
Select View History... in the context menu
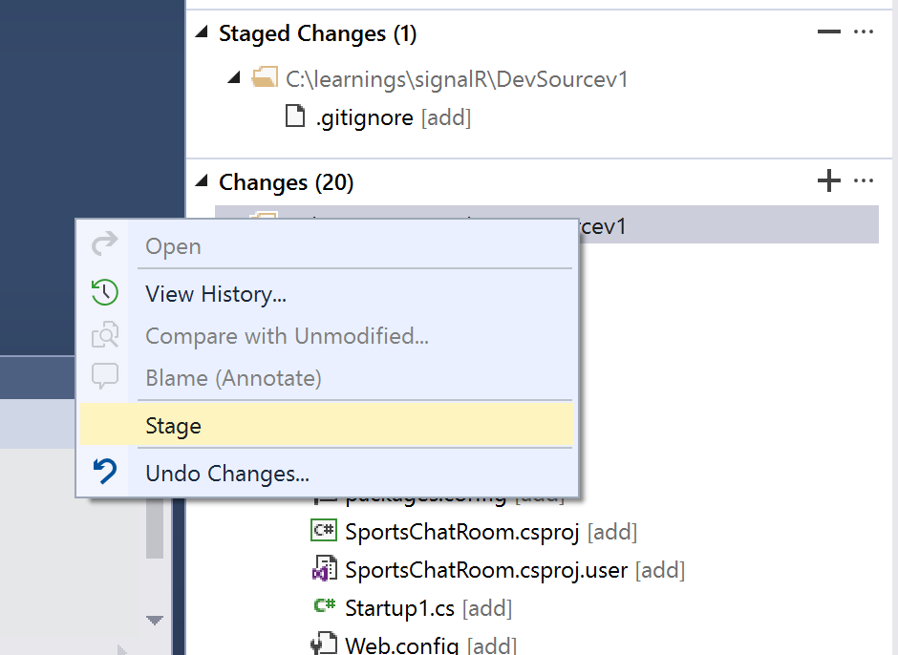coord(216,294)
